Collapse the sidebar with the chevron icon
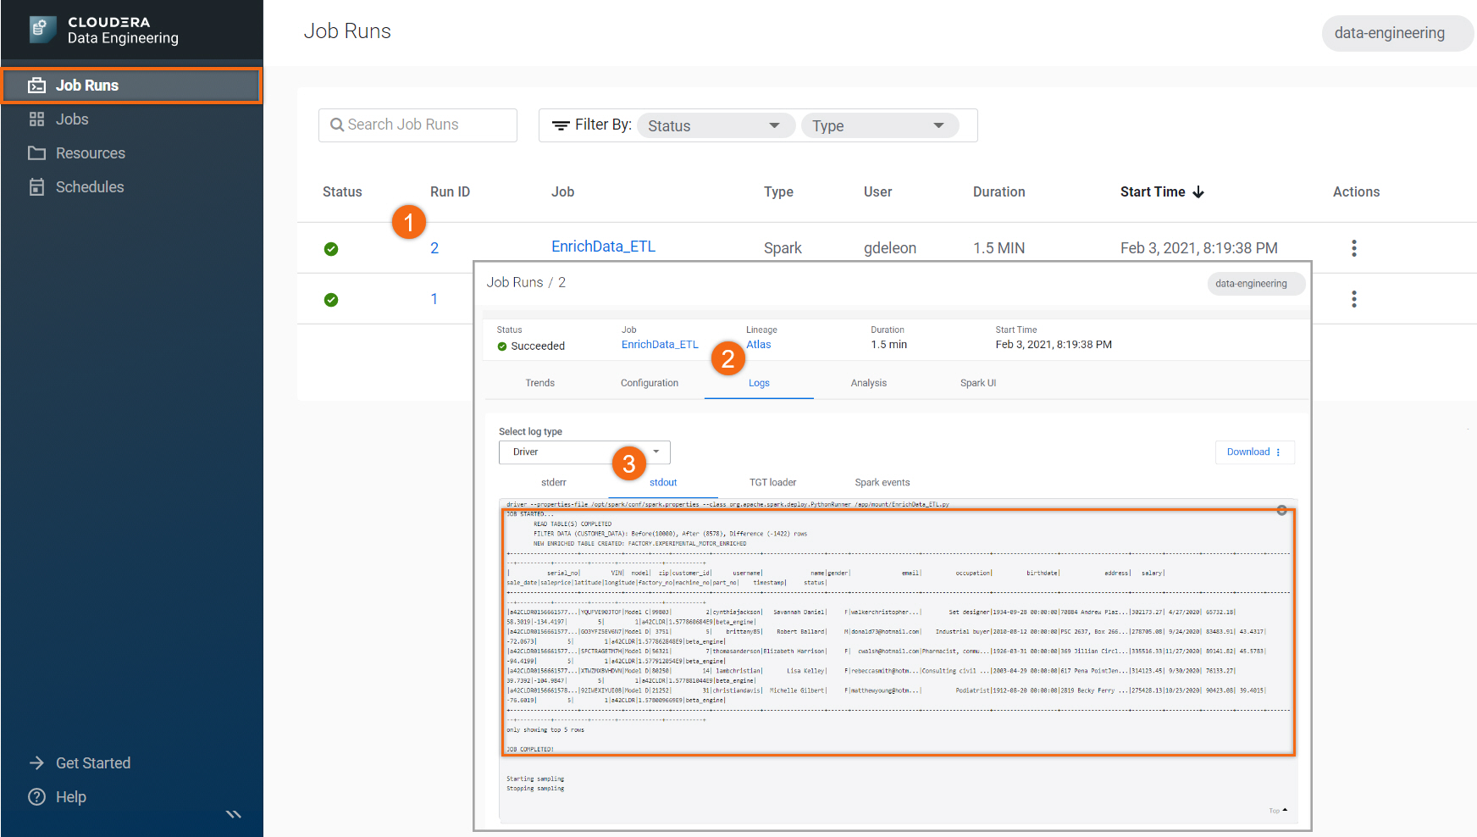The image size is (1477, 837). pyautogui.click(x=234, y=814)
